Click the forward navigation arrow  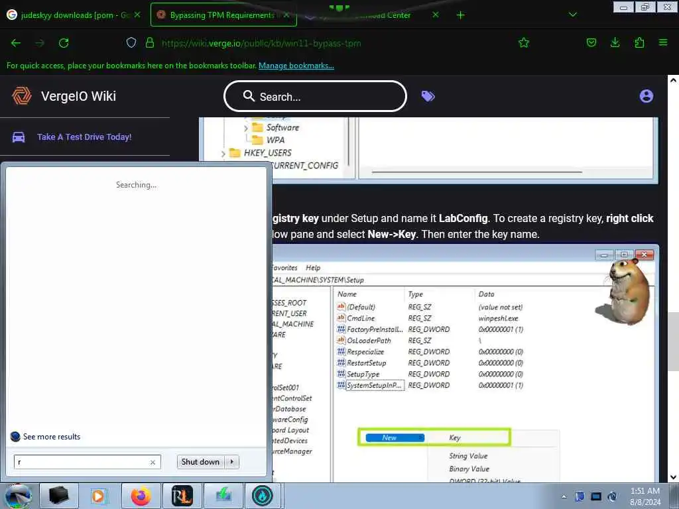tap(40, 43)
